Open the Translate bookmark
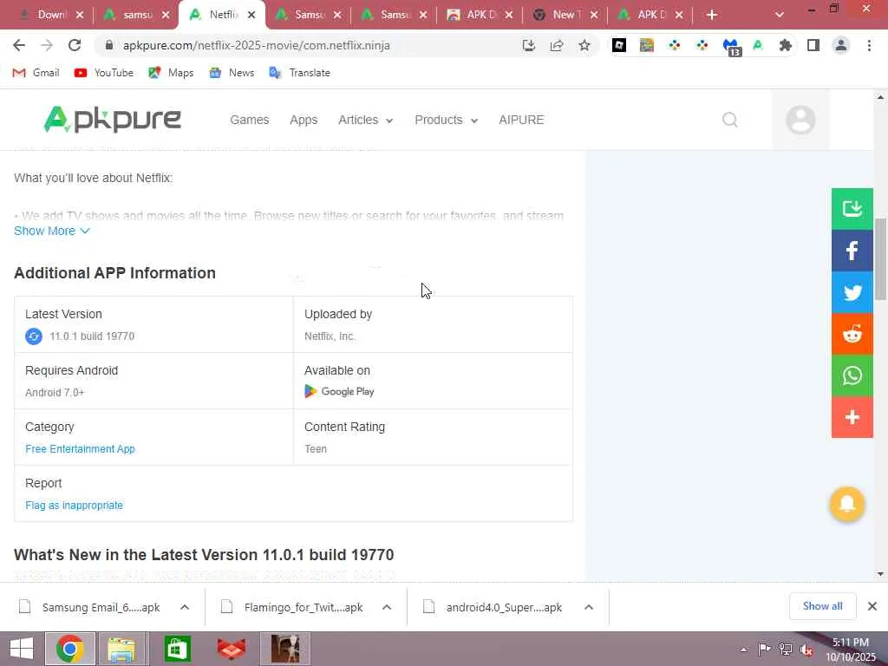The height and width of the screenshot is (666, 888). 299,73
